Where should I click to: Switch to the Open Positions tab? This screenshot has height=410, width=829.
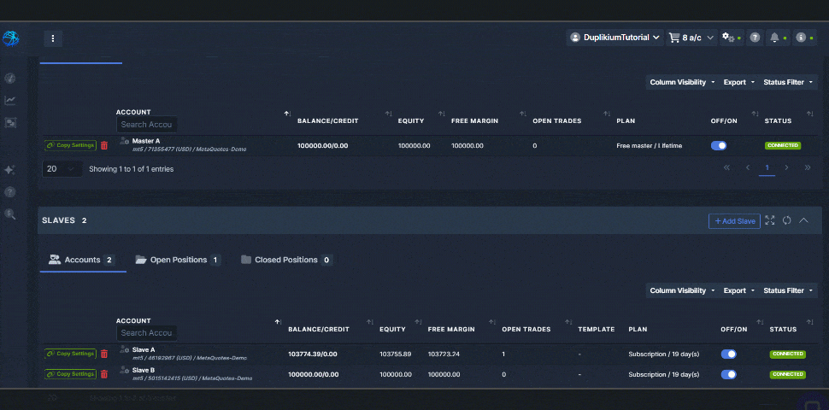178,260
